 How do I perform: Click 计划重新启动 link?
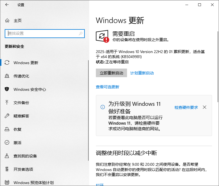(142, 73)
